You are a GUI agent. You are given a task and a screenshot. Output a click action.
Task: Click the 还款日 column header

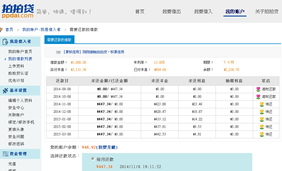tap(62, 81)
